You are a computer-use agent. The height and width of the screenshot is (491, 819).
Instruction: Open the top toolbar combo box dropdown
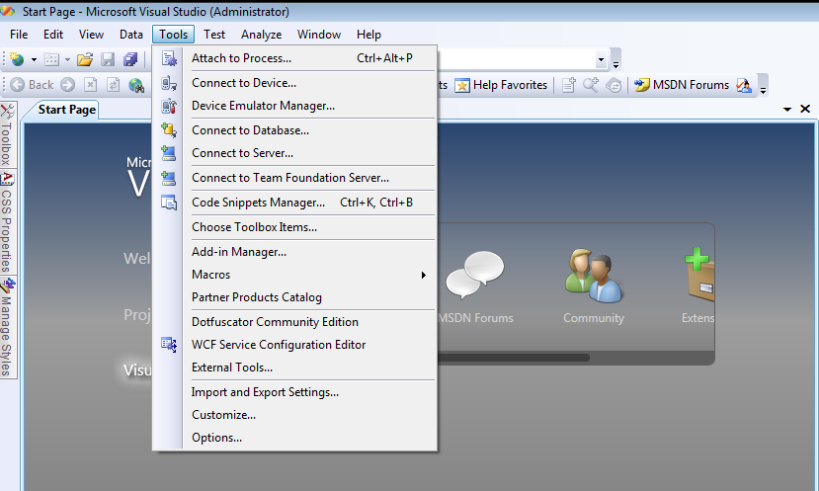pos(601,59)
